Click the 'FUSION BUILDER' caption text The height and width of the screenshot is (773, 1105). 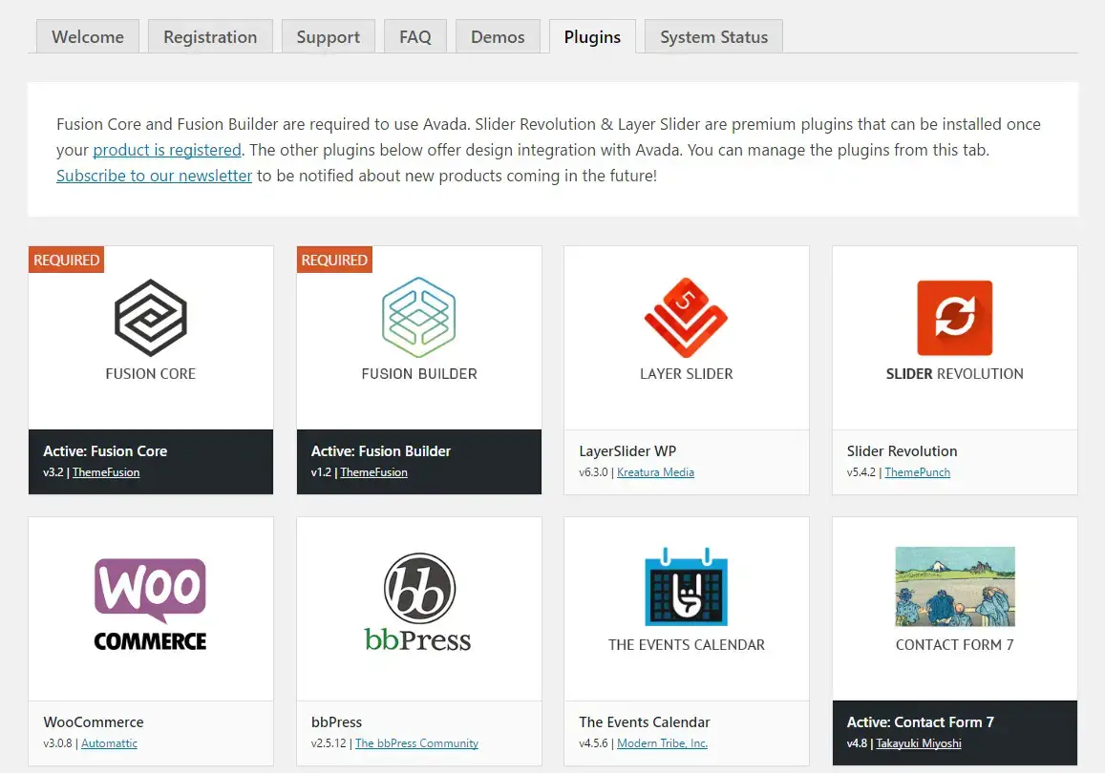click(x=418, y=374)
